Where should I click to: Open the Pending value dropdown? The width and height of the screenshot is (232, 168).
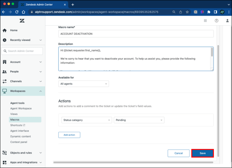(x=139, y=120)
